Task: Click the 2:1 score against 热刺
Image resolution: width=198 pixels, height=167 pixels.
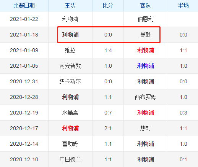Action: click(x=108, y=128)
